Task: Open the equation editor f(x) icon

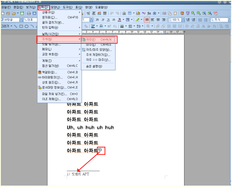Action: (x=149, y=13)
